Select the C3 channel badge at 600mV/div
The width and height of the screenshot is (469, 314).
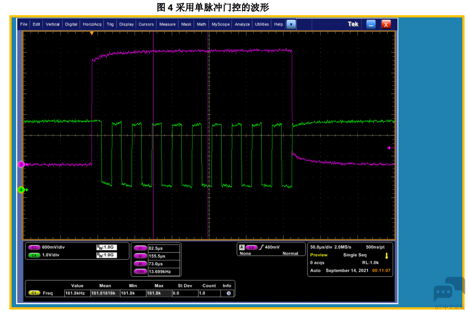tap(34, 247)
